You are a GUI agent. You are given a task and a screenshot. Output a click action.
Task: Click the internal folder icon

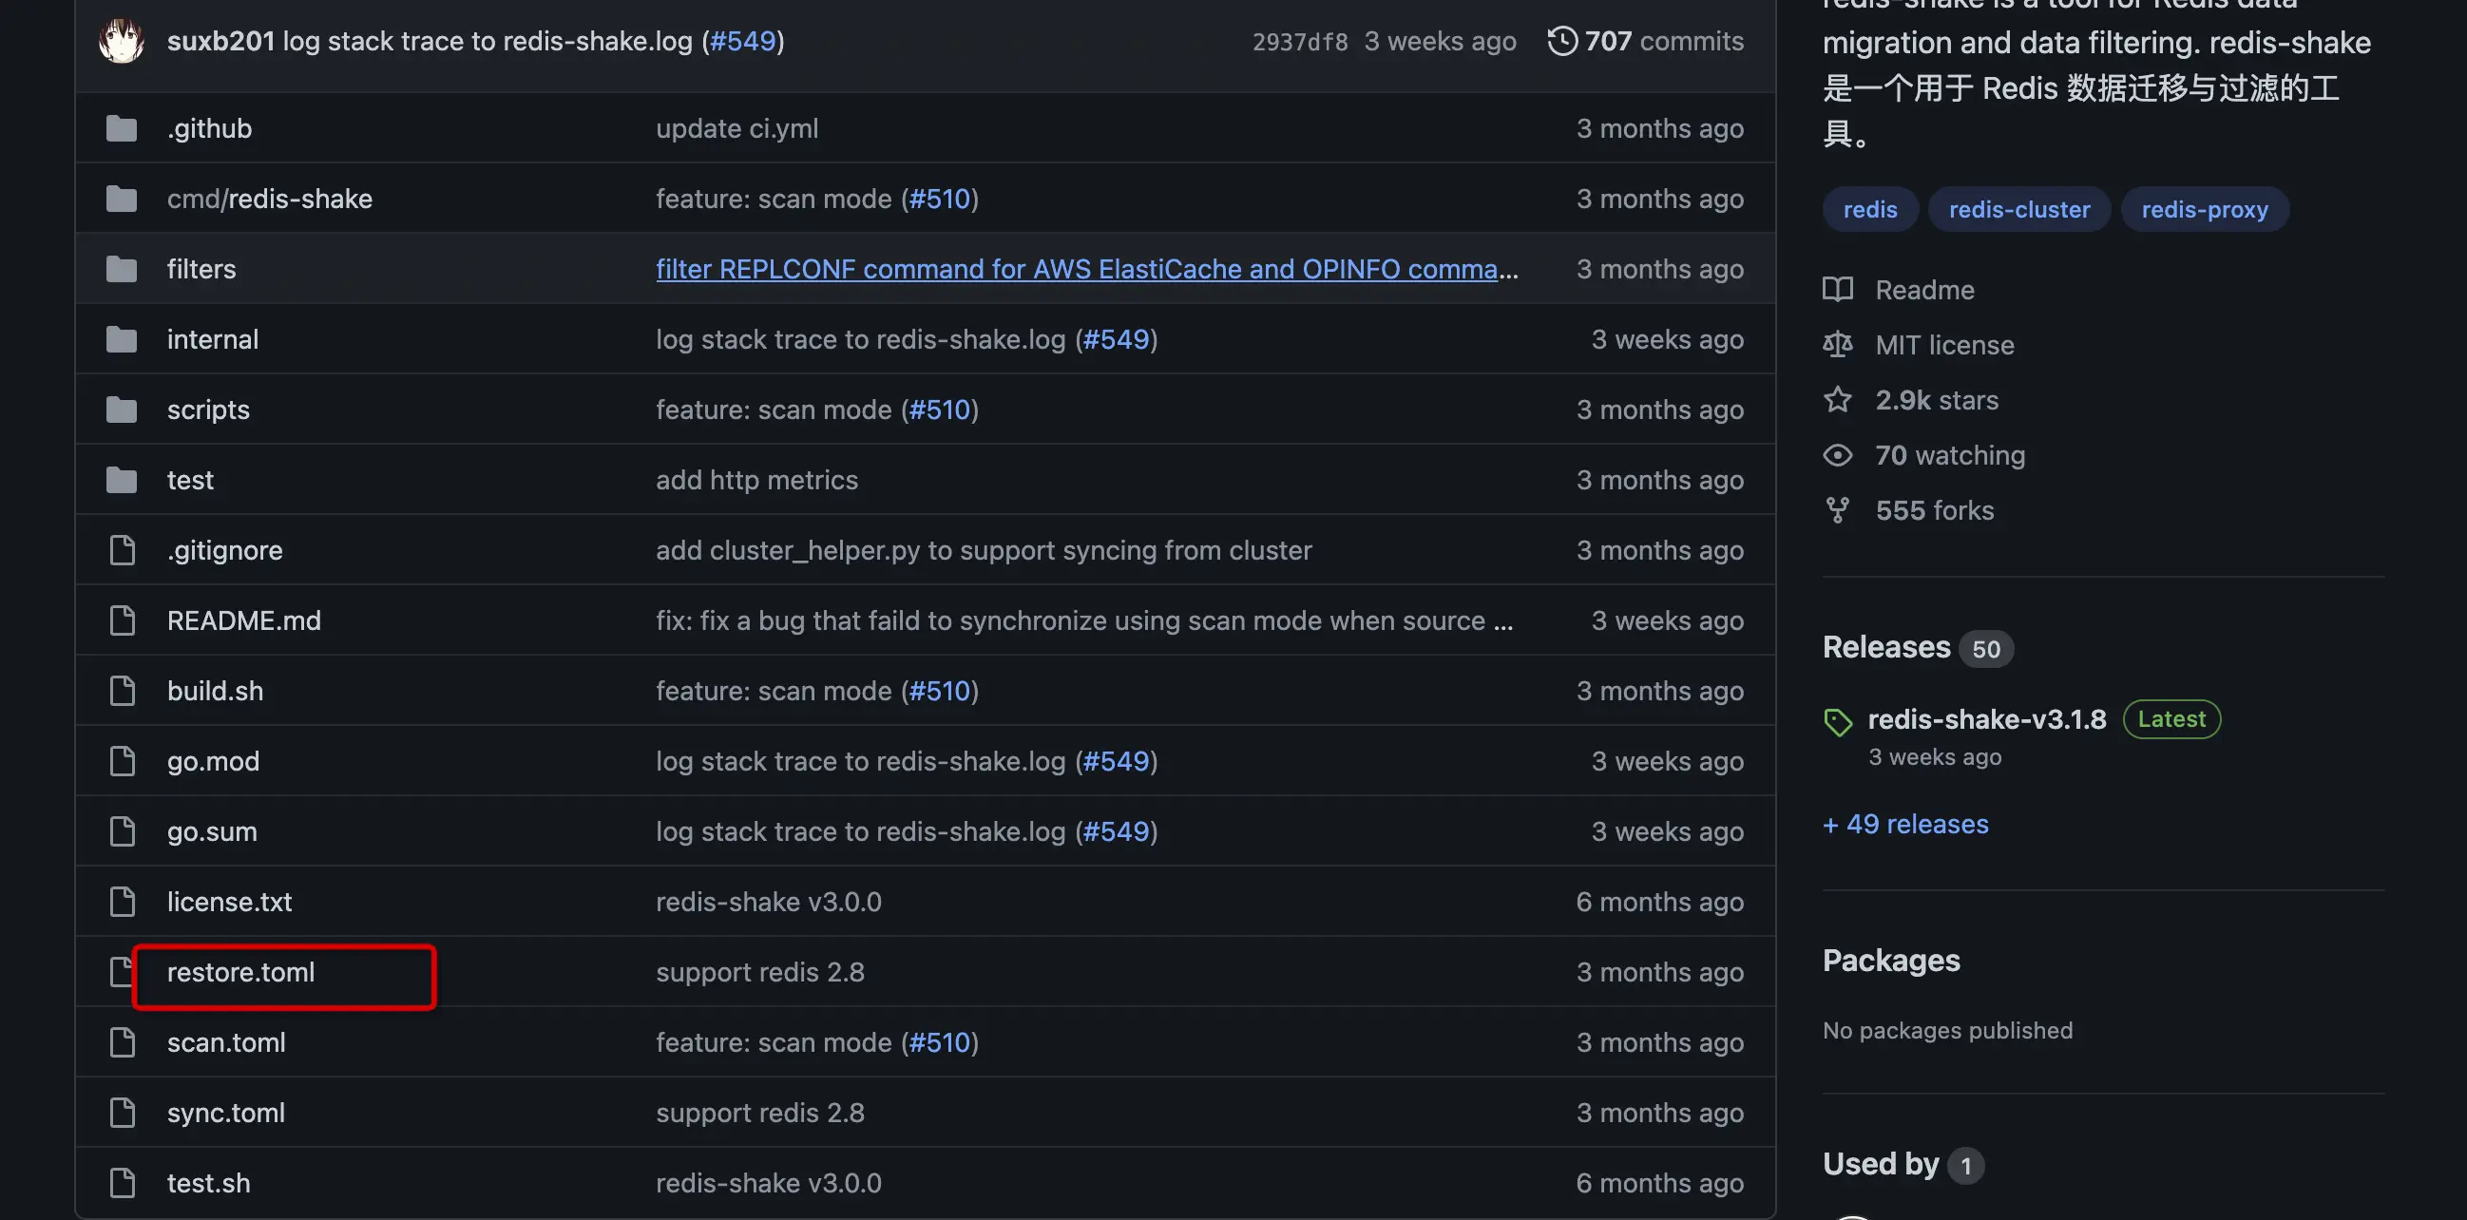122,340
